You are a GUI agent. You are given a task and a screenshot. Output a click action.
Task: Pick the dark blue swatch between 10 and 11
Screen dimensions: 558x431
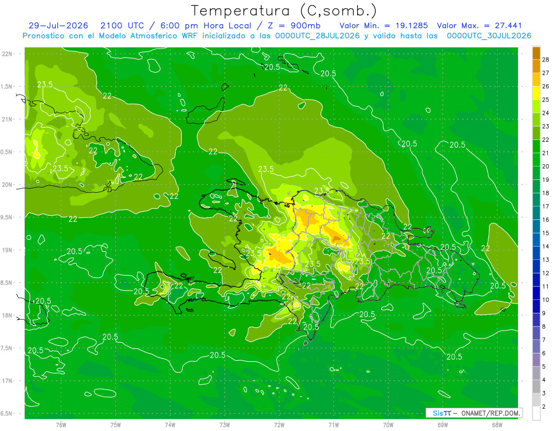click(x=536, y=293)
